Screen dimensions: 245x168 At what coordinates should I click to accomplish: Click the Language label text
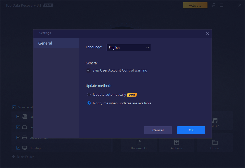tap(94, 47)
